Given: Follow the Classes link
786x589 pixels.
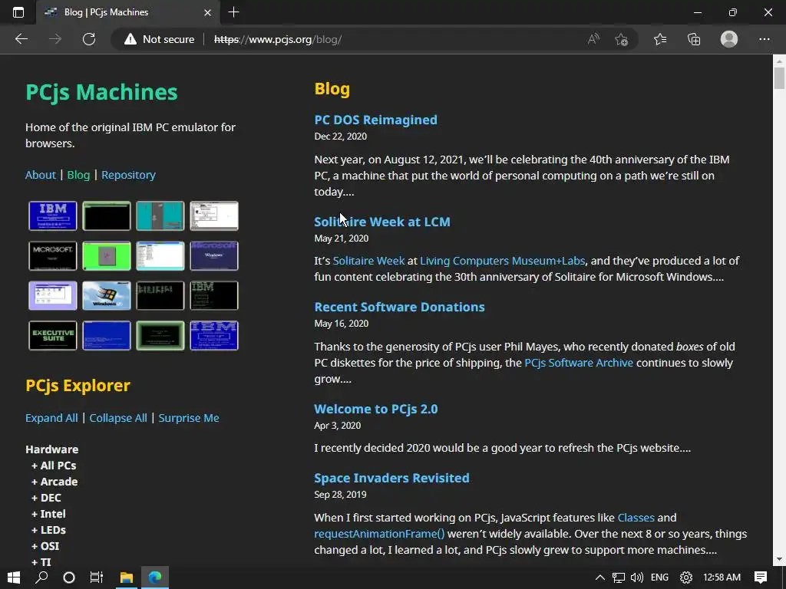Looking at the screenshot, I should 636,518.
